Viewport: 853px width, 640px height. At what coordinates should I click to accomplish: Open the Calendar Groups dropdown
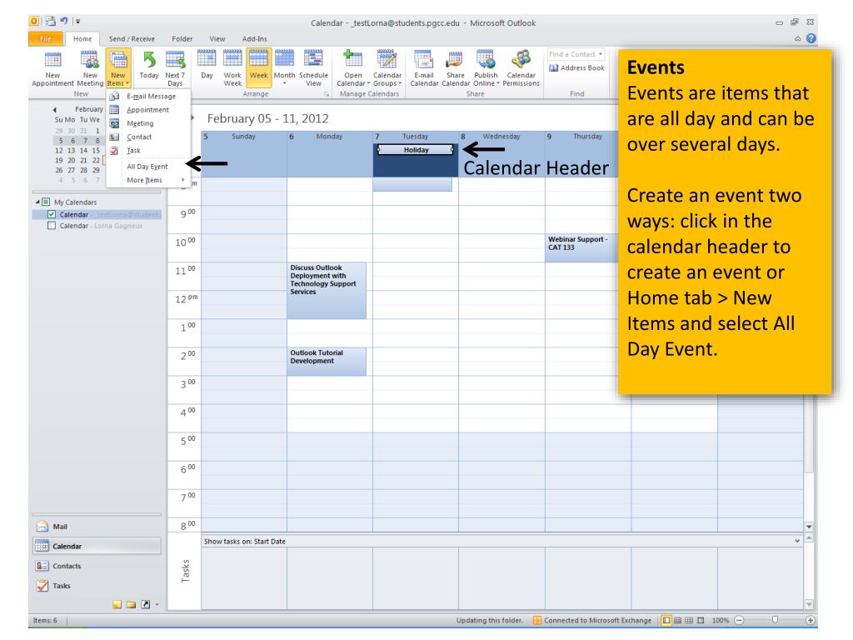pos(387,68)
